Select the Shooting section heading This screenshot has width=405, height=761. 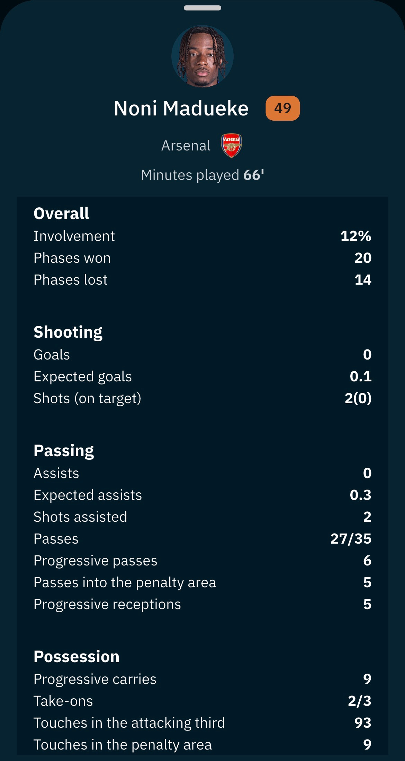click(68, 332)
